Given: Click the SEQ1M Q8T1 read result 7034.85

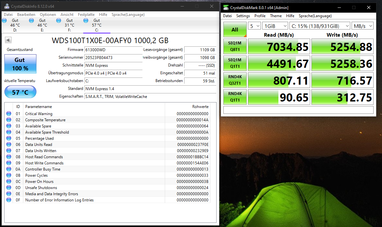Looking at the screenshot, I should [x=279, y=46].
